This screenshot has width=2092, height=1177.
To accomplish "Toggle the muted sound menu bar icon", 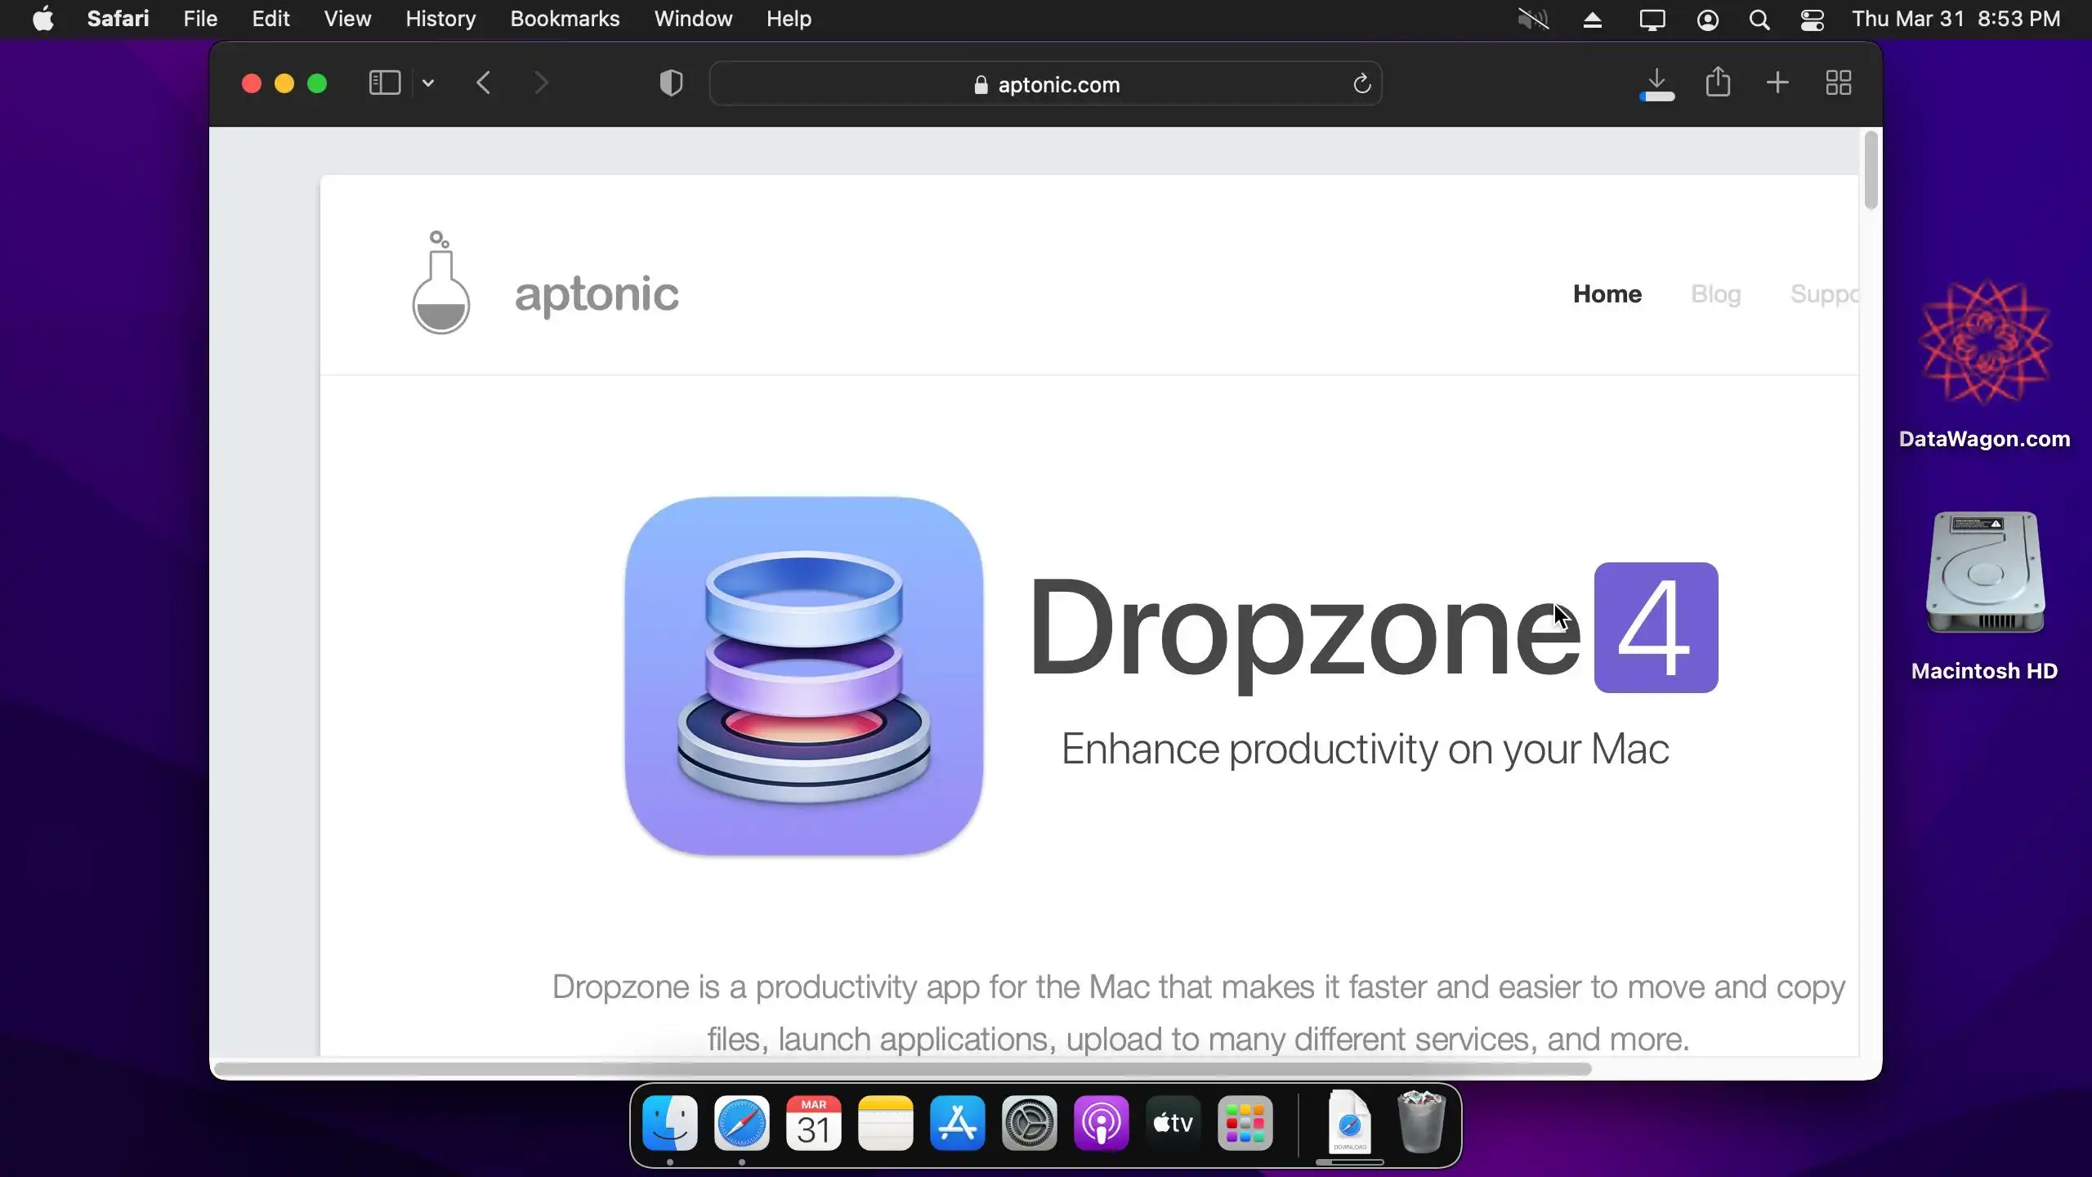I will pyautogui.click(x=1533, y=19).
